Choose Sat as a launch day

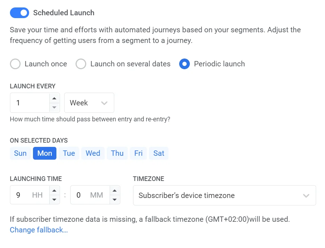(159, 153)
